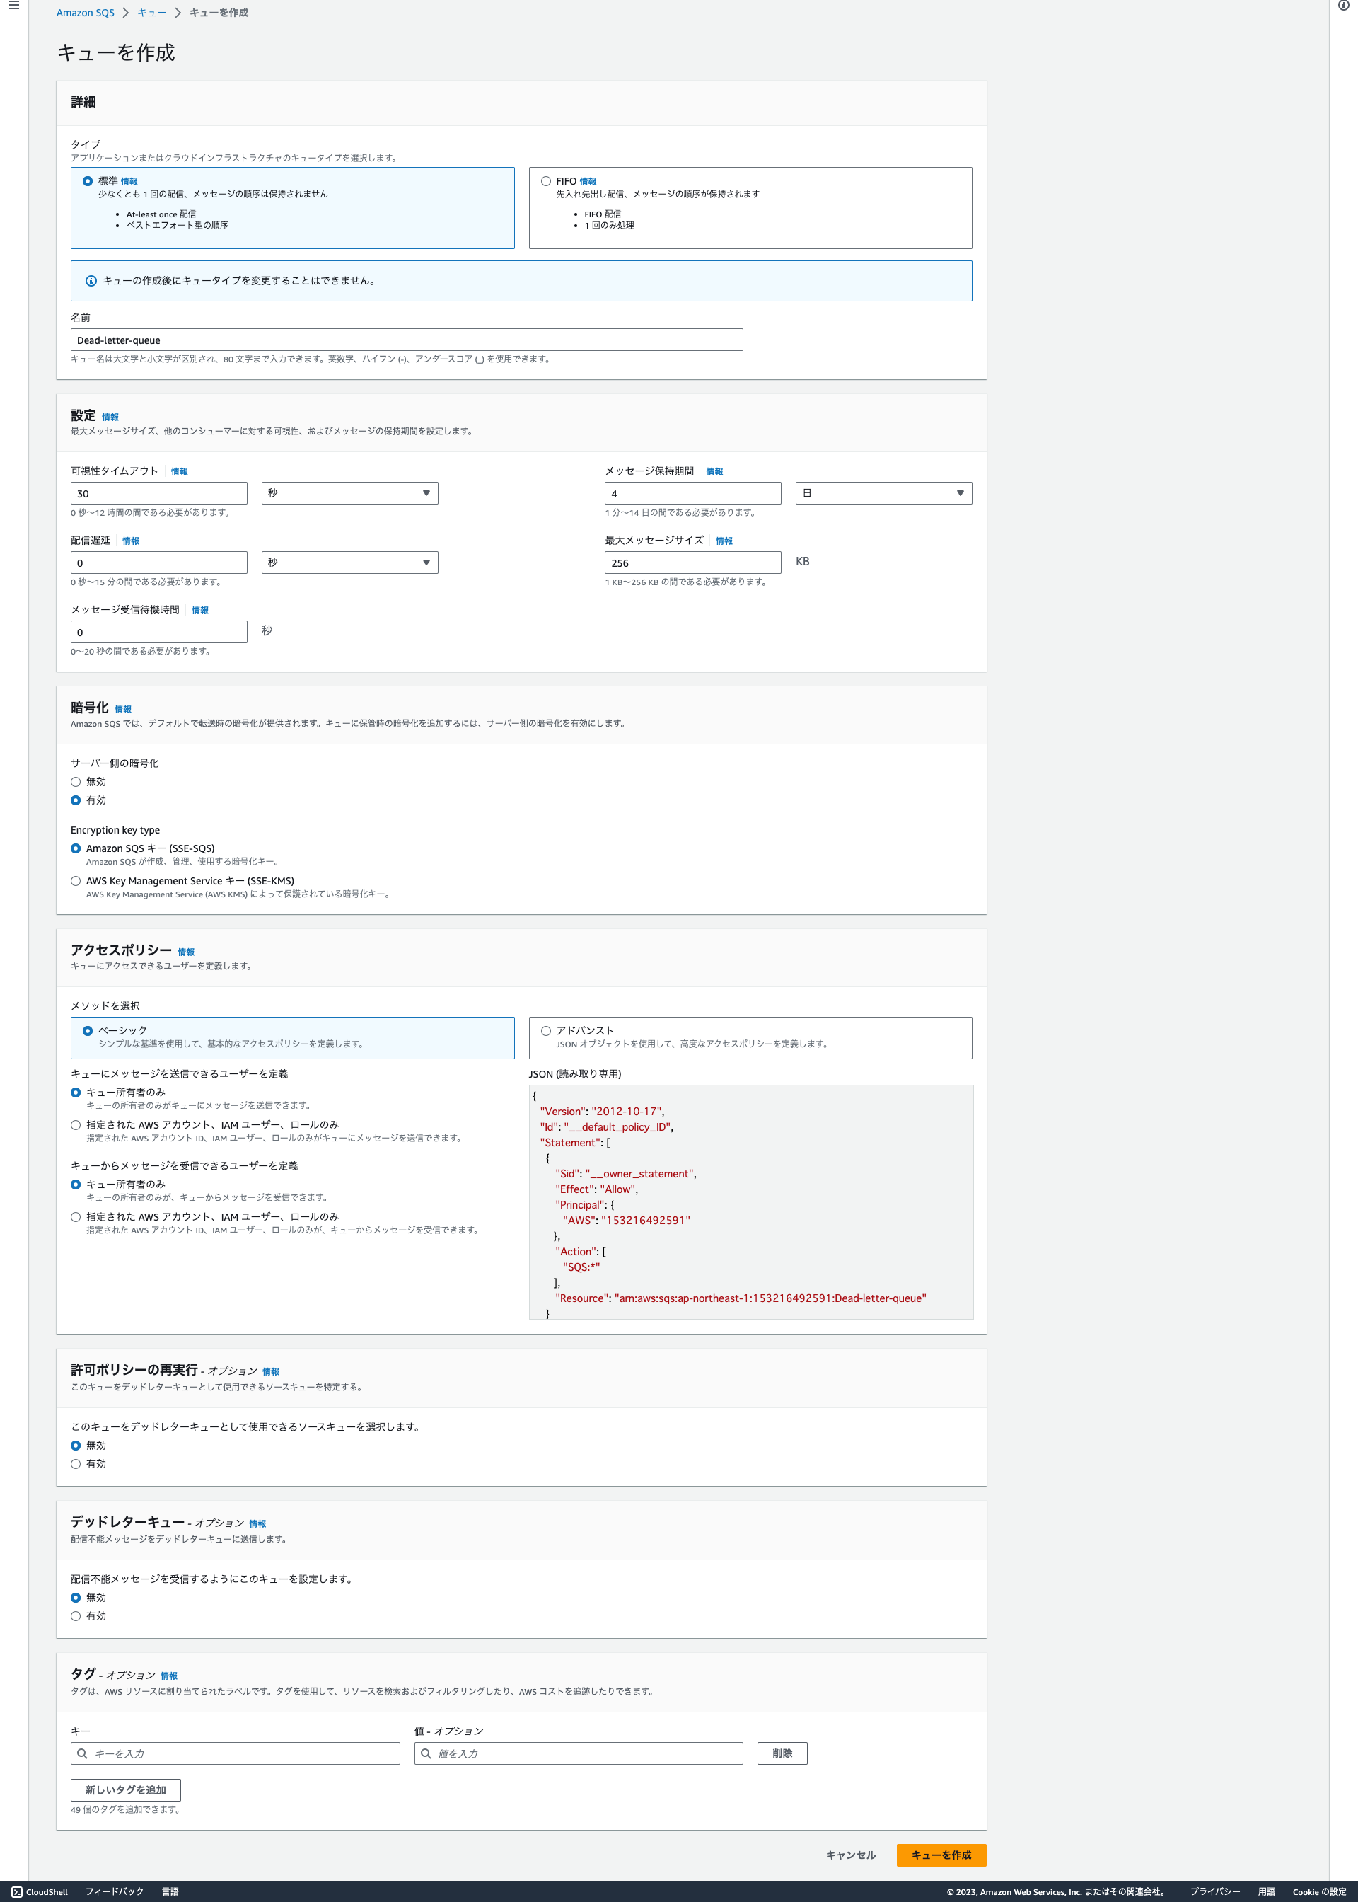Open message retention period unit dropdown
Viewport: 1358px width, 1902px height.
(883, 493)
